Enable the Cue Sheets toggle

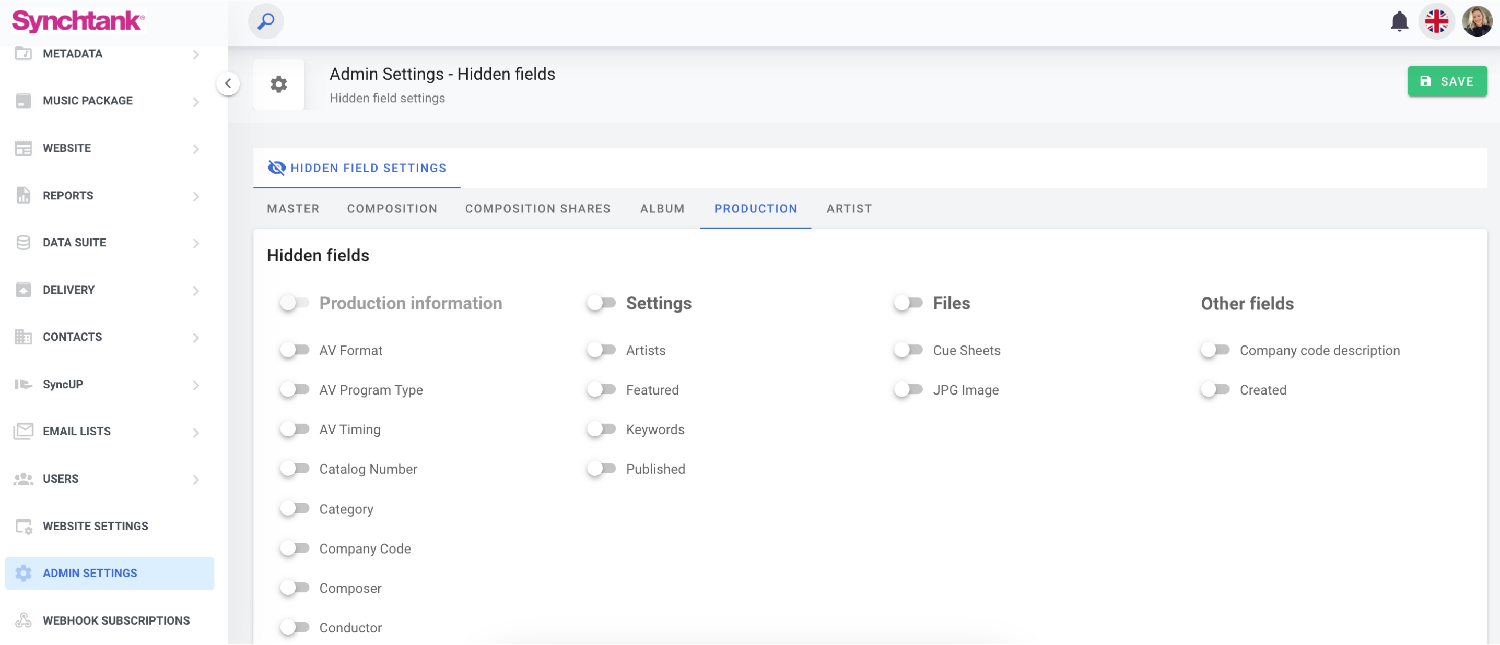908,350
